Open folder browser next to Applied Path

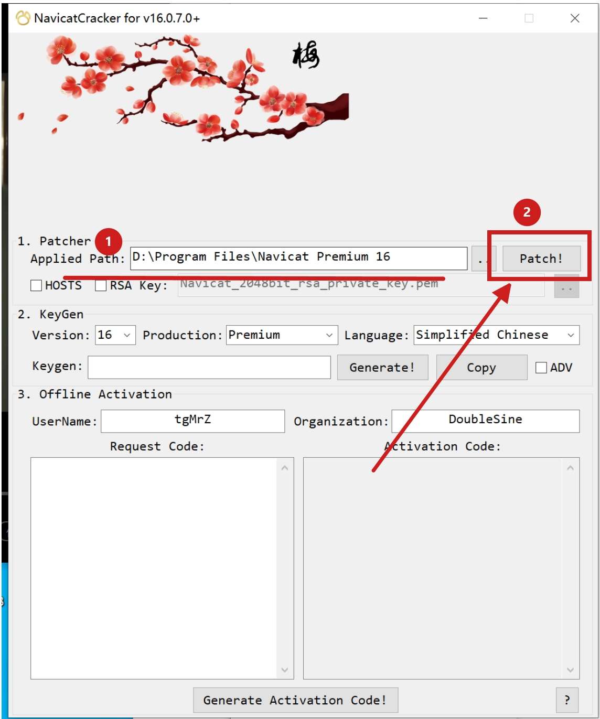(484, 259)
